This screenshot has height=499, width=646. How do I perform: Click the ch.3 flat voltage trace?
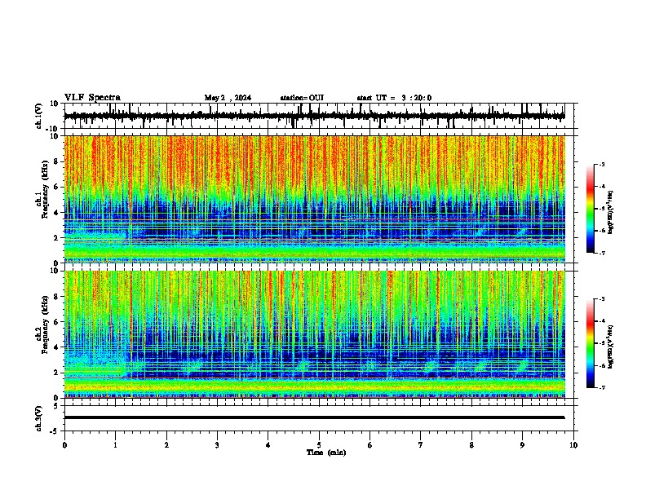click(x=315, y=417)
